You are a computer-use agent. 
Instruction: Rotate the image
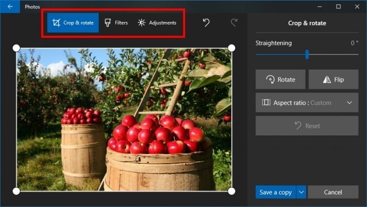tap(280, 79)
